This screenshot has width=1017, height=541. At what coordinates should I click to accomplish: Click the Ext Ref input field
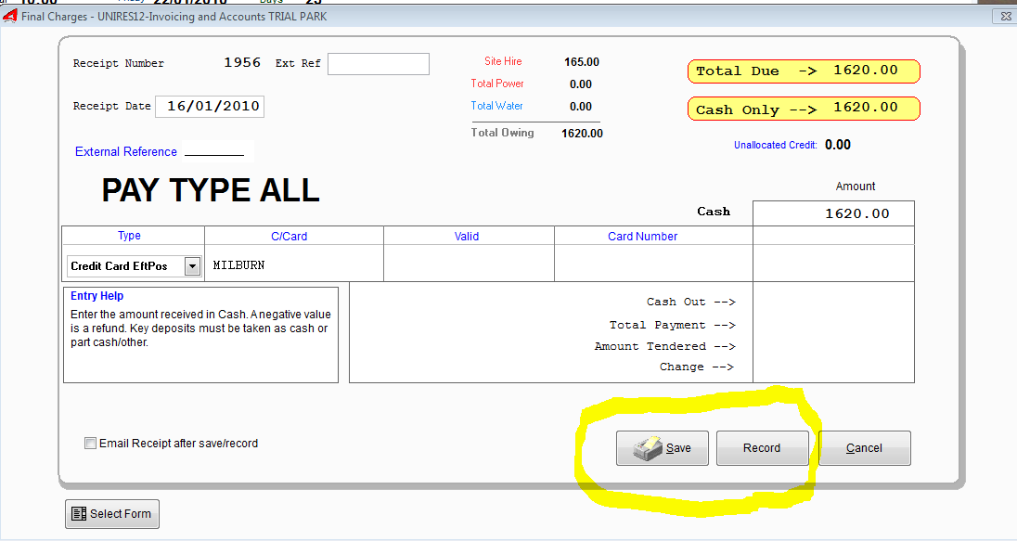point(379,64)
